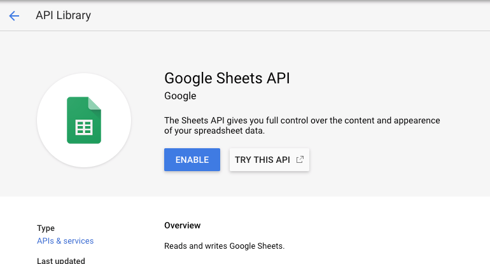Image resolution: width=490 pixels, height=264 pixels.
Task: Click 'Reads and writes Google Sheets.' text
Action: click(225, 246)
